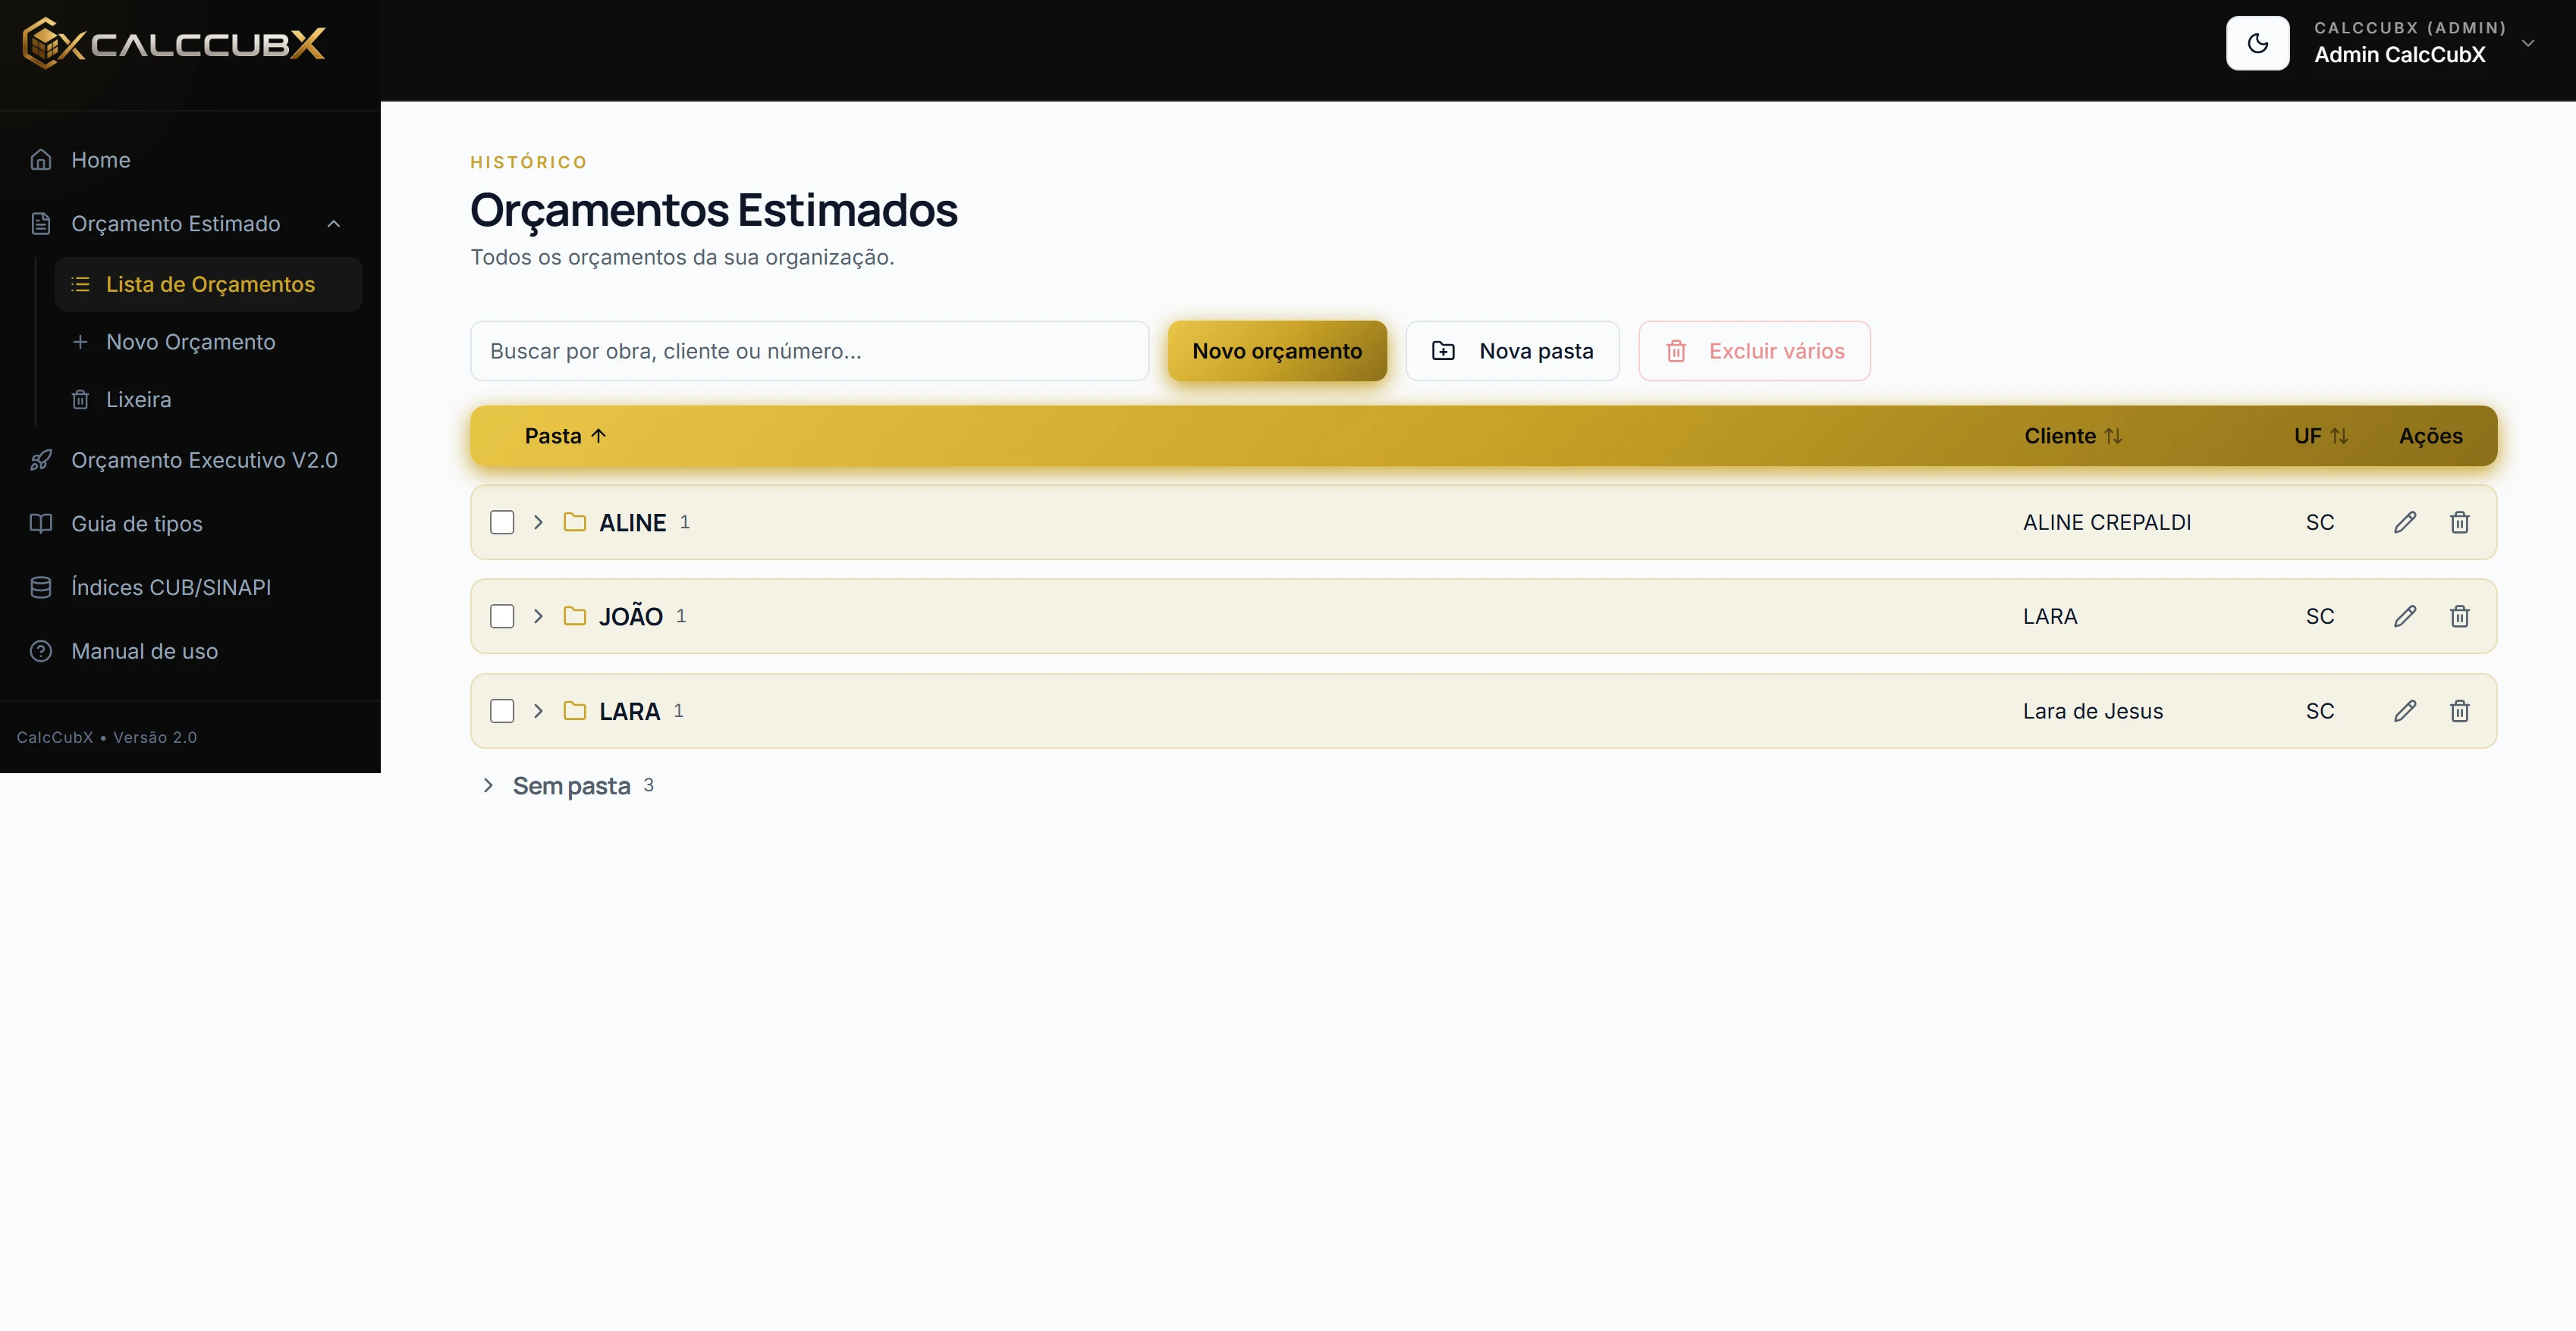Screen dimensions: 2576x1331
Task: Edit the ALINE folder with the pencil
Action: coord(2405,522)
